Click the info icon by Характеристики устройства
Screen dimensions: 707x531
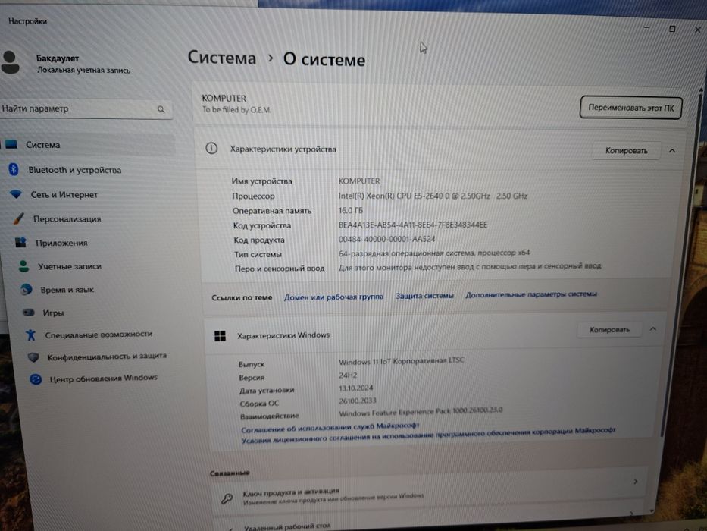[x=211, y=148]
